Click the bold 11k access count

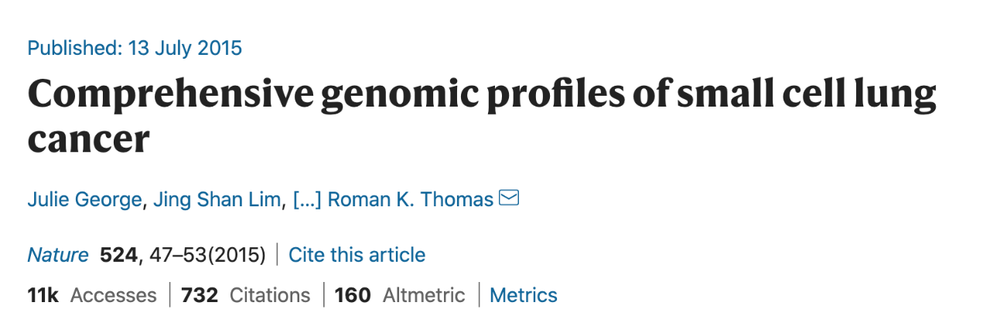(43, 295)
